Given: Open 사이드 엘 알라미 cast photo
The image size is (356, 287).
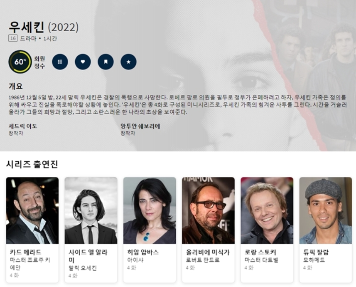Looking at the screenshot, I should click(x=91, y=210).
